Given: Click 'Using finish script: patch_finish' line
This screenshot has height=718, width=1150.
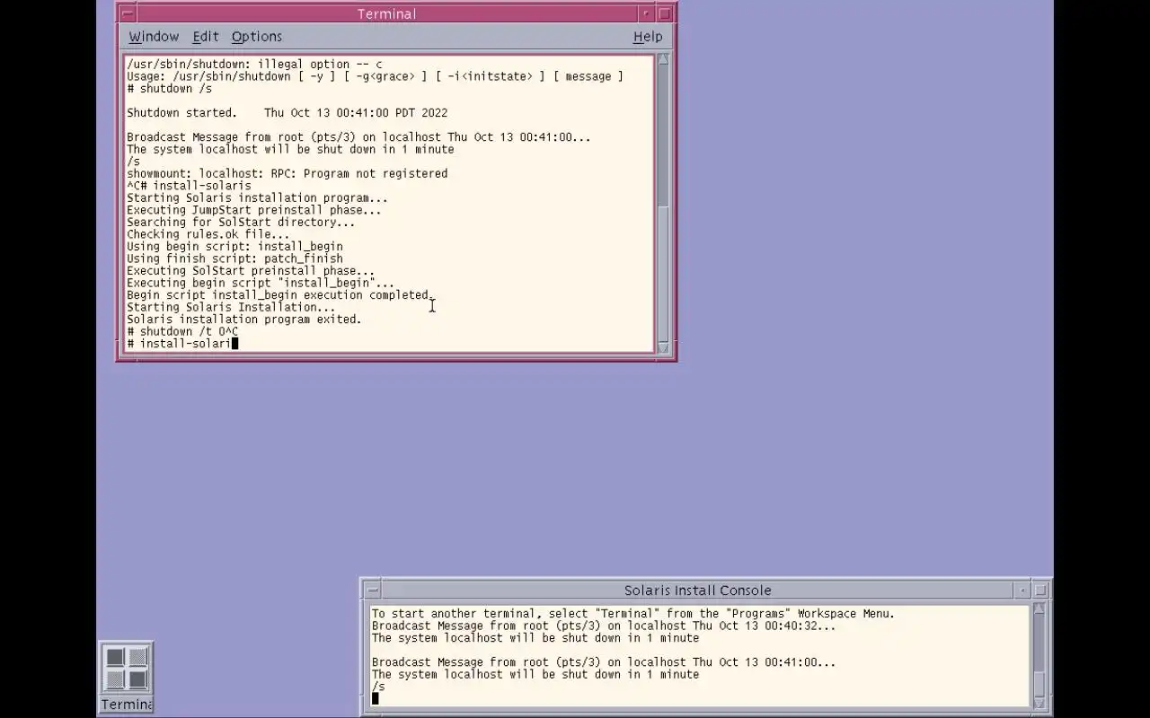Looking at the screenshot, I should 234,258.
